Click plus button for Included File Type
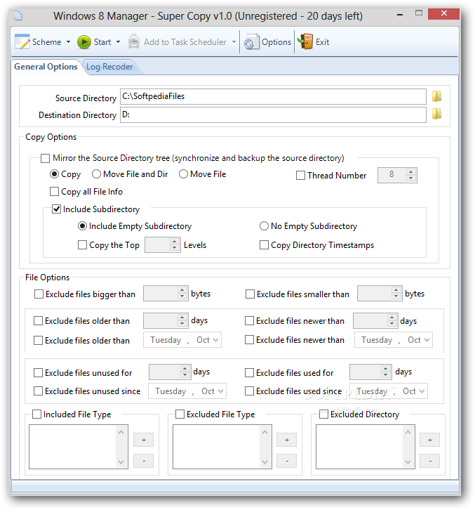 coord(144,440)
